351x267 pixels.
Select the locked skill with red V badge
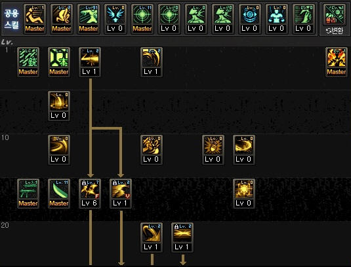pyautogui.click(x=121, y=194)
